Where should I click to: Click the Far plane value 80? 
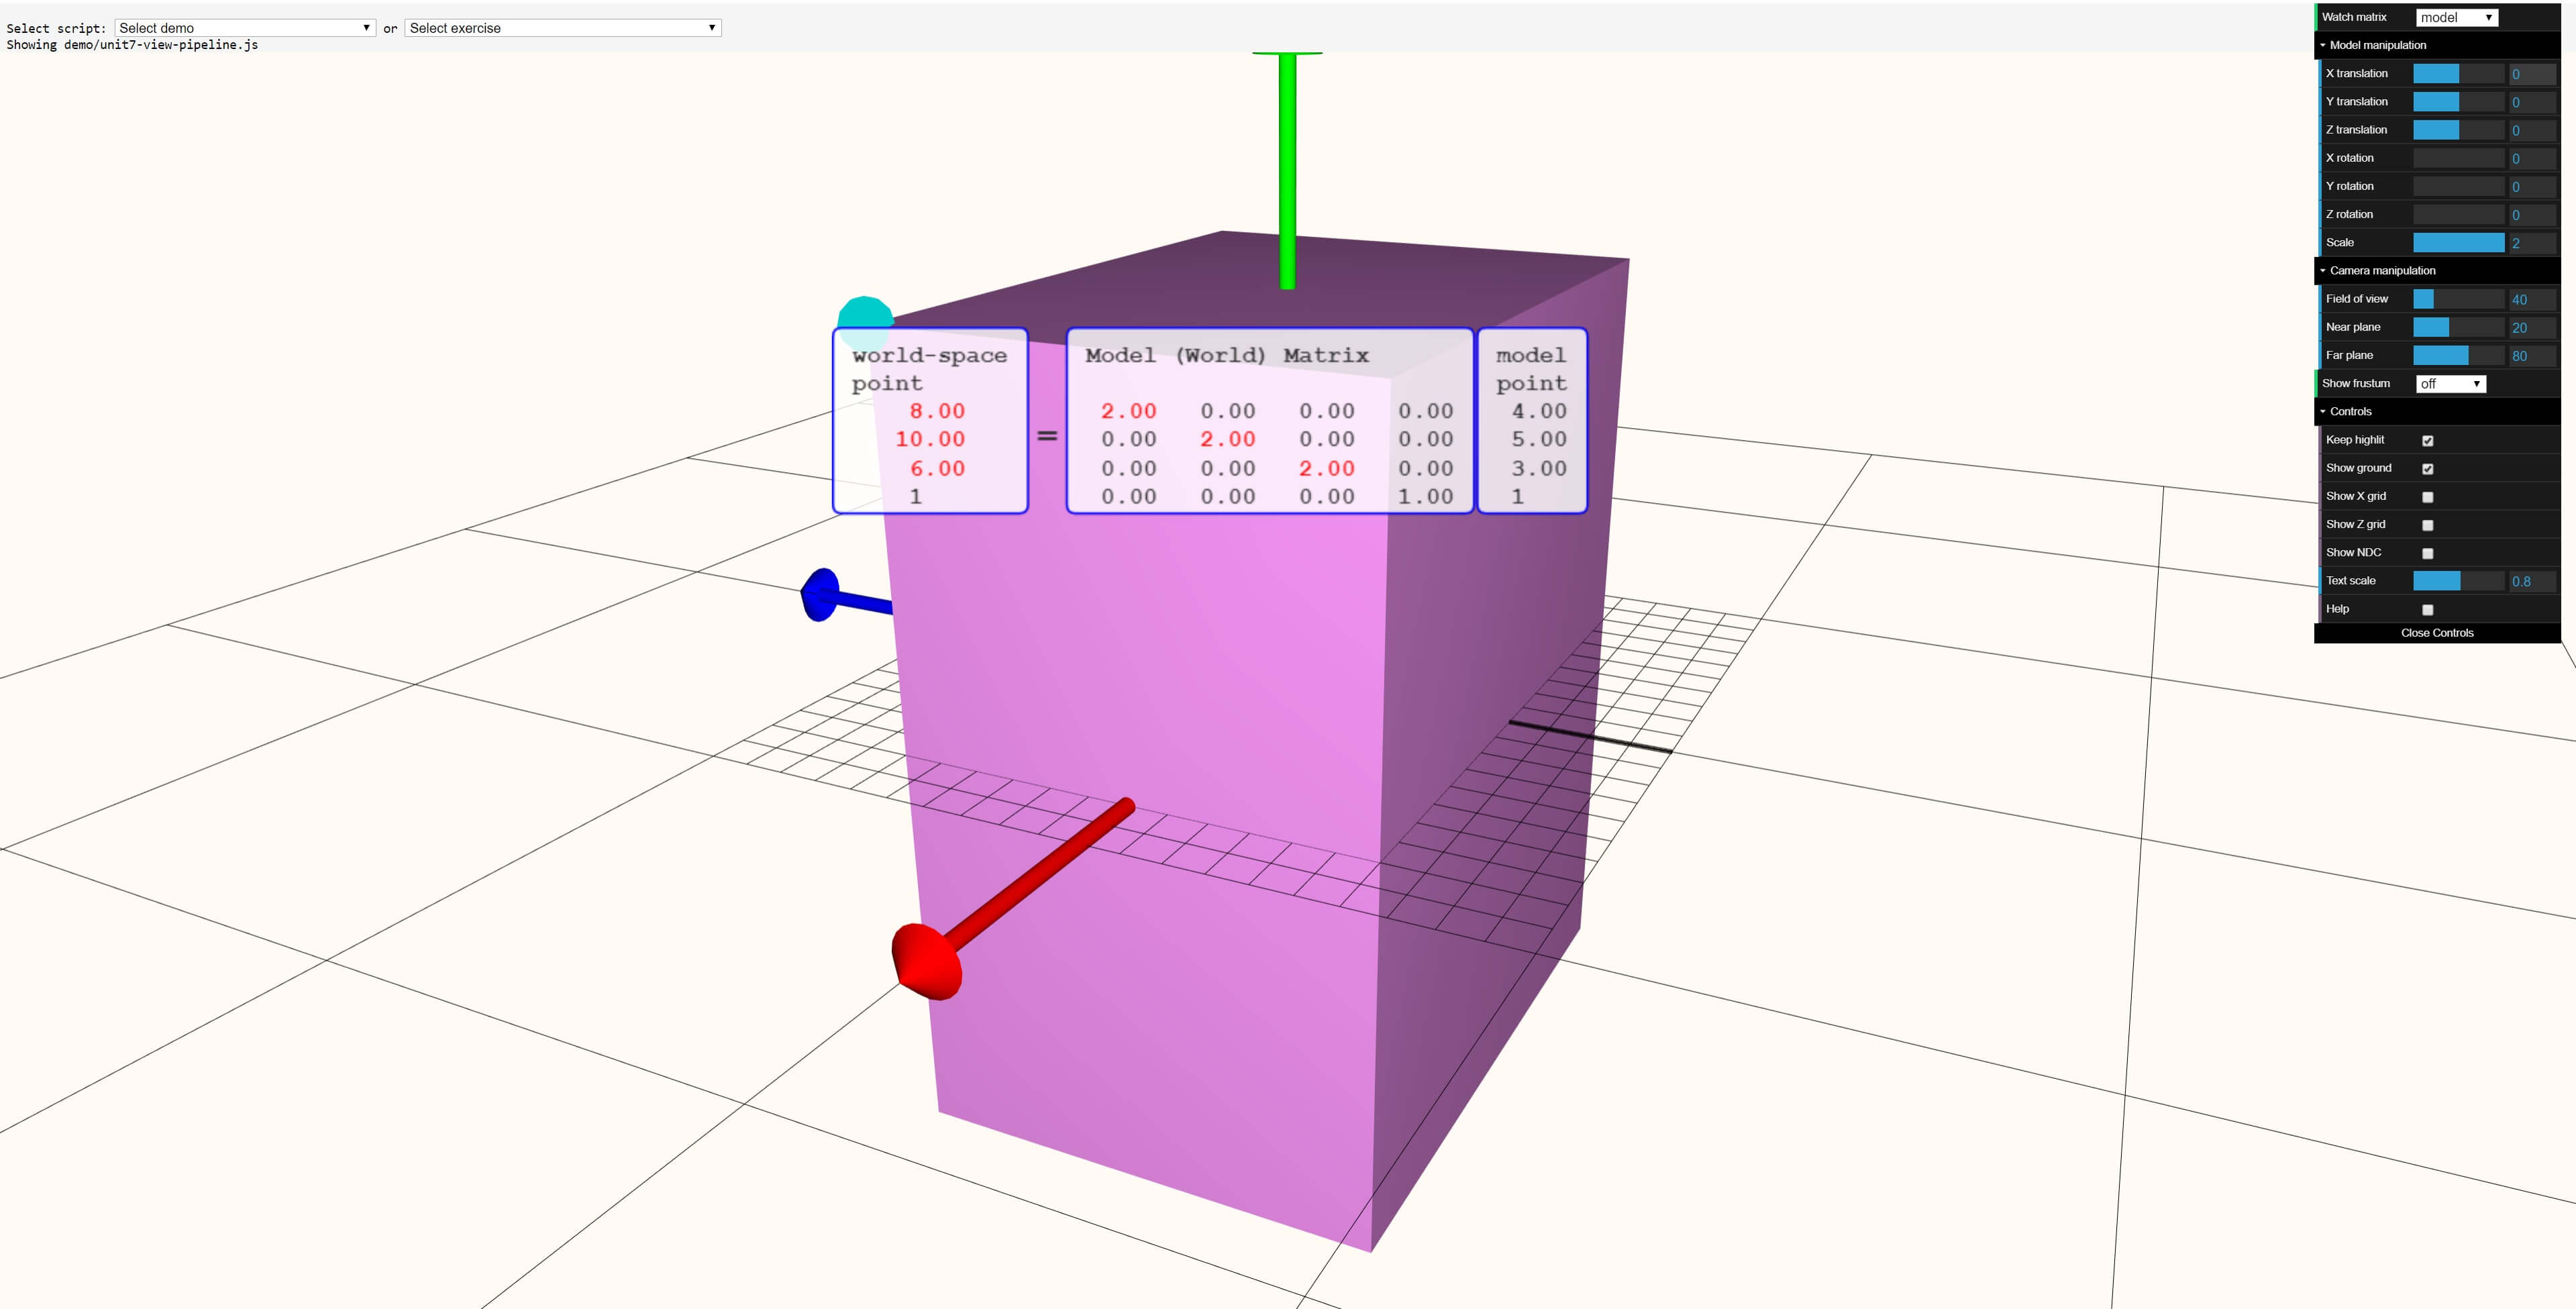2532,355
